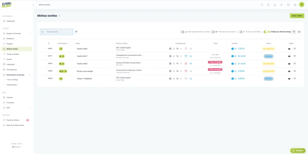Start timer play button for Tarefa 24381
The height and width of the screenshot is (154, 308).
(233, 49)
